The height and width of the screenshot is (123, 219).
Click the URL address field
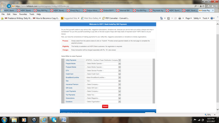pyautogui.click(x=103, y=6)
